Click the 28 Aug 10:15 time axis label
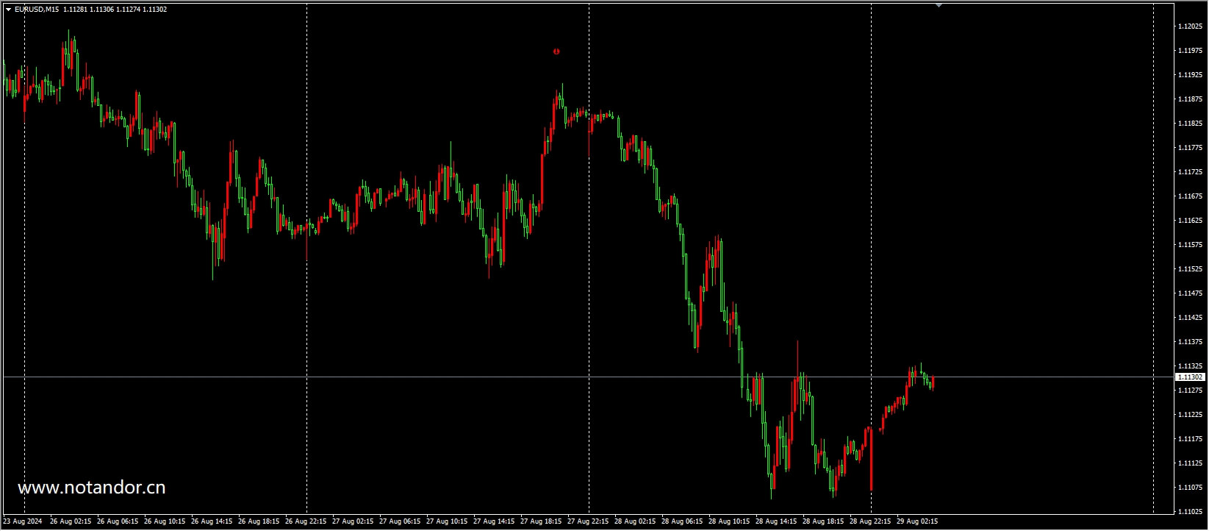The height and width of the screenshot is (531, 1209). pyautogui.click(x=729, y=521)
